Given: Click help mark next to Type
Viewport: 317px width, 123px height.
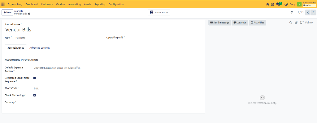Looking at the screenshot, I should [11, 37].
